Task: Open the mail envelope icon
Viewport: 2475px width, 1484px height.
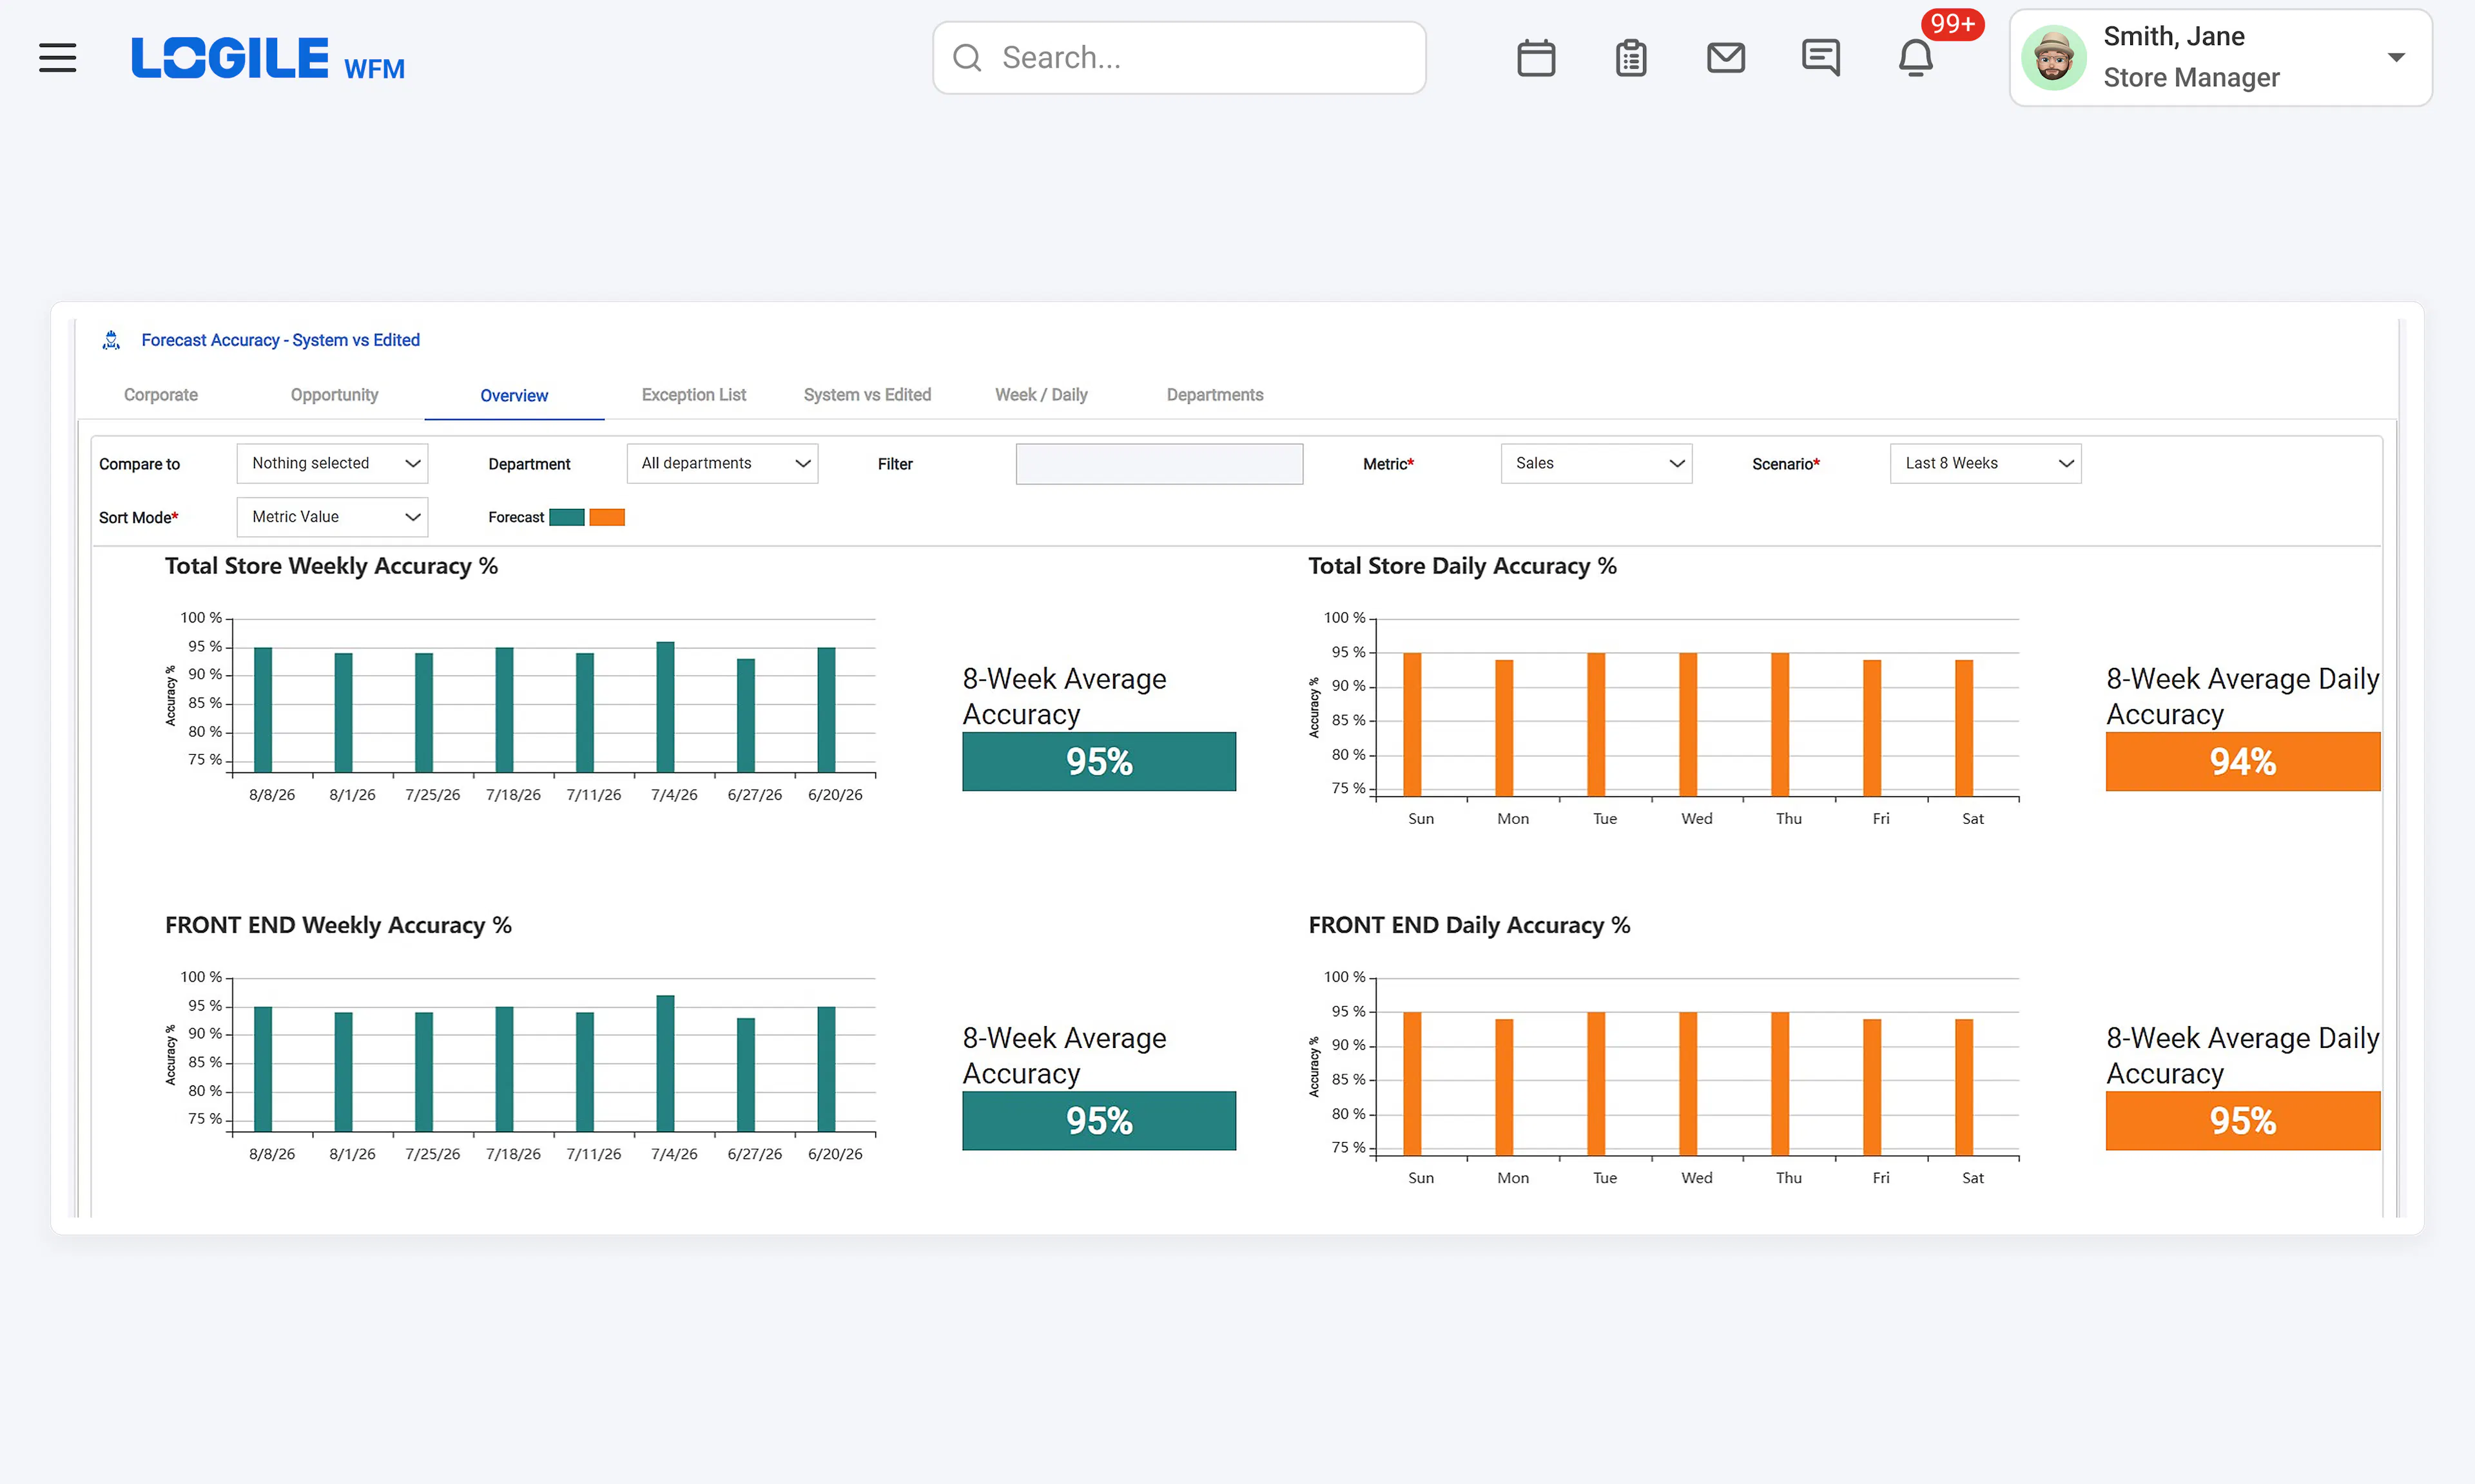Action: (x=1725, y=58)
